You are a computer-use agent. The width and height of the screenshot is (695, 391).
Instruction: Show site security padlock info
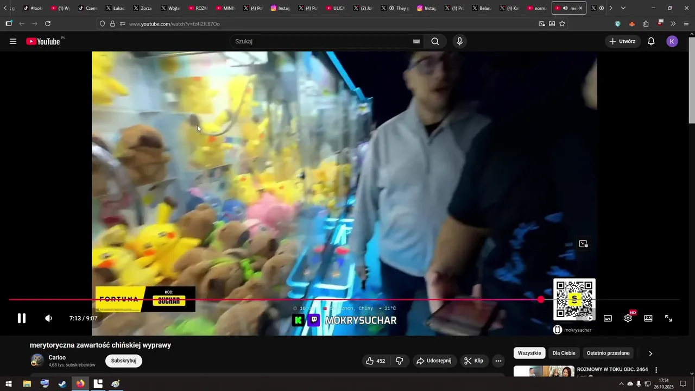coord(112,24)
